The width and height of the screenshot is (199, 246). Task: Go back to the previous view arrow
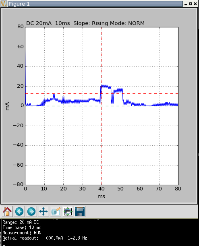point(19,211)
